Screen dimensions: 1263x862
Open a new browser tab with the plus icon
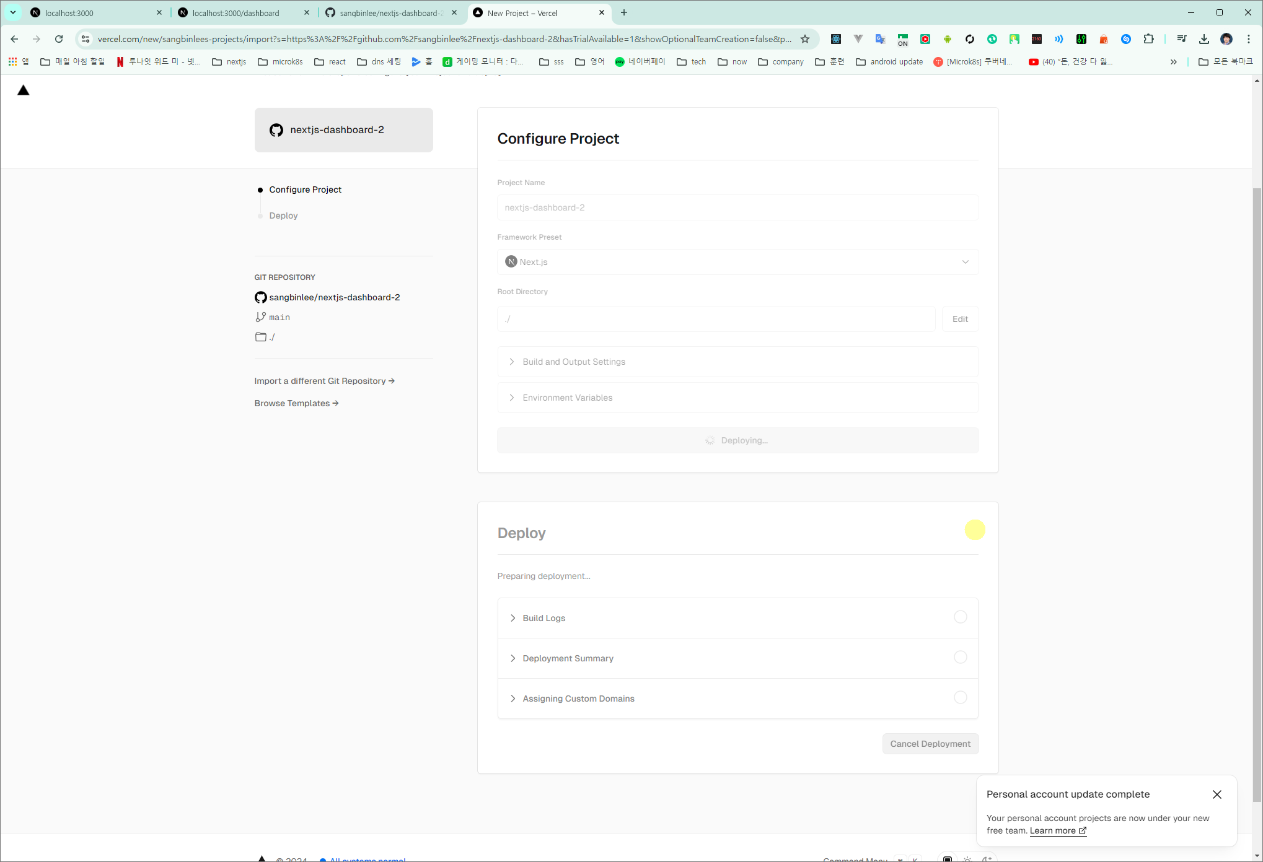coord(624,12)
